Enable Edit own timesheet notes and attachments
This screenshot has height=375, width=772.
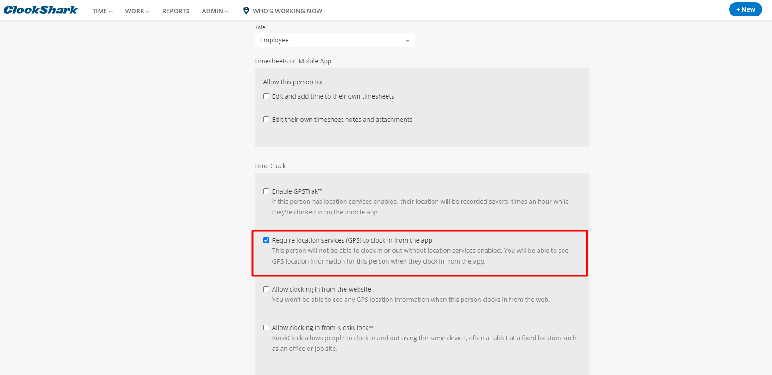pos(266,120)
